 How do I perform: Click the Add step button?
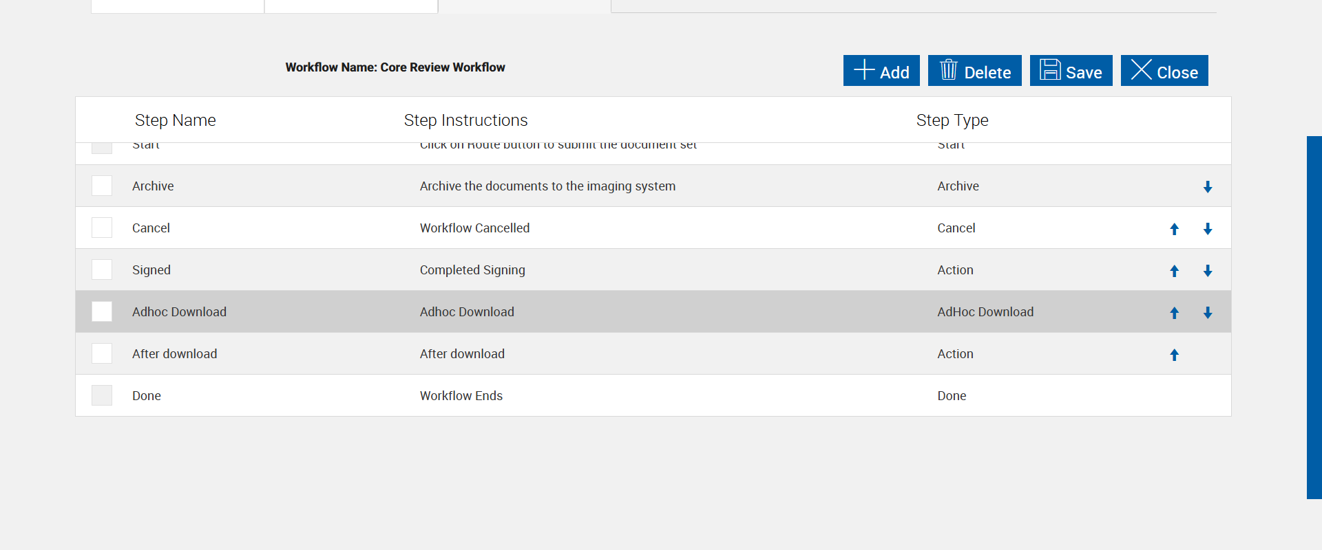pyautogui.click(x=881, y=71)
